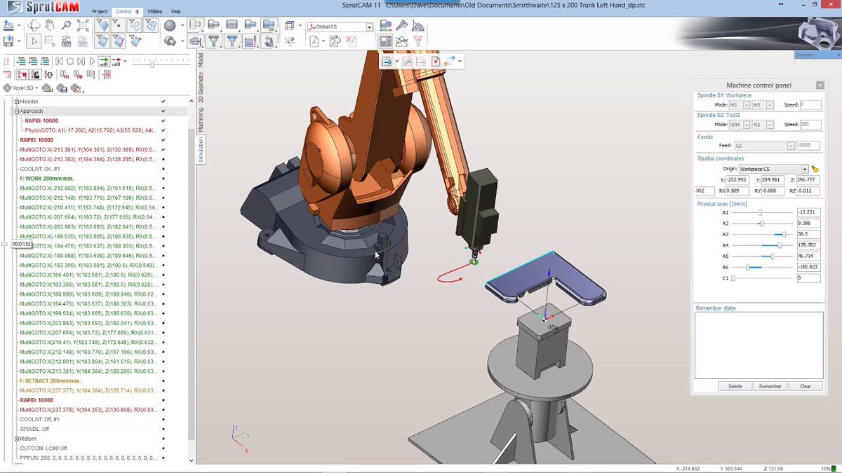Click the fit-all zoom extents icon
842x473 pixels.
tap(83, 25)
